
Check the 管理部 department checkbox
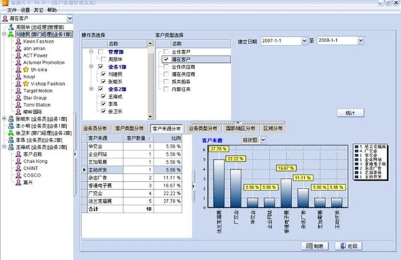[x=101, y=52]
